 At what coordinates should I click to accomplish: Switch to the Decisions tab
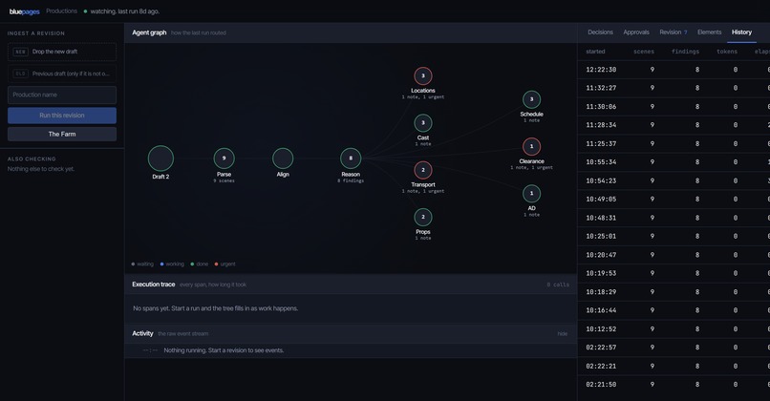[x=600, y=32]
